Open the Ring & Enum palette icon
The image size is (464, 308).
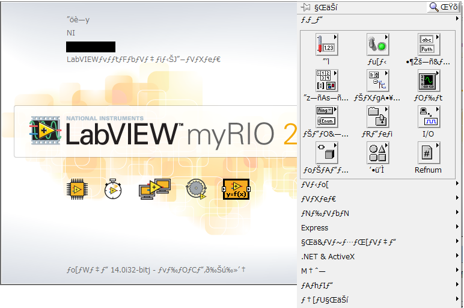tap(327, 117)
